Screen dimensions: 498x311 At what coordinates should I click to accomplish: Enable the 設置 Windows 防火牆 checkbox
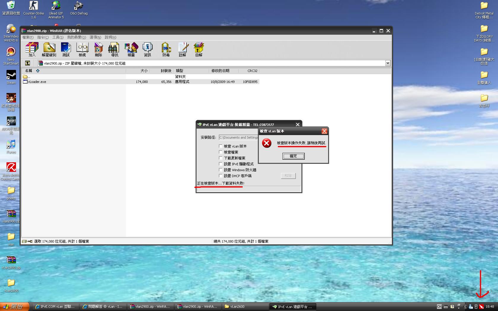tap(221, 170)
